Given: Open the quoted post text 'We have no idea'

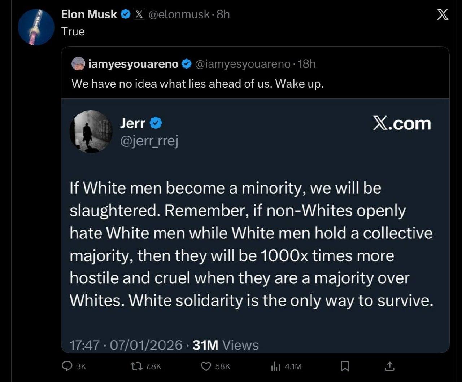Looking at the screenshot, I should click(197, 84).
